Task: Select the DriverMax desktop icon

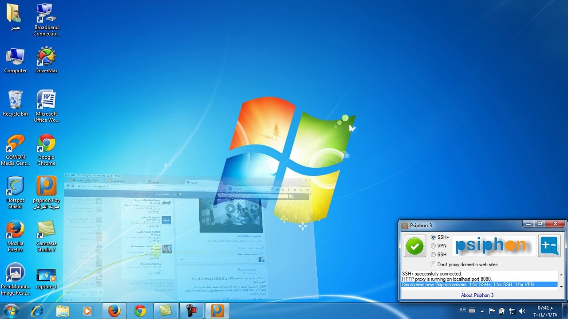Action: click(x=46, y=60)
